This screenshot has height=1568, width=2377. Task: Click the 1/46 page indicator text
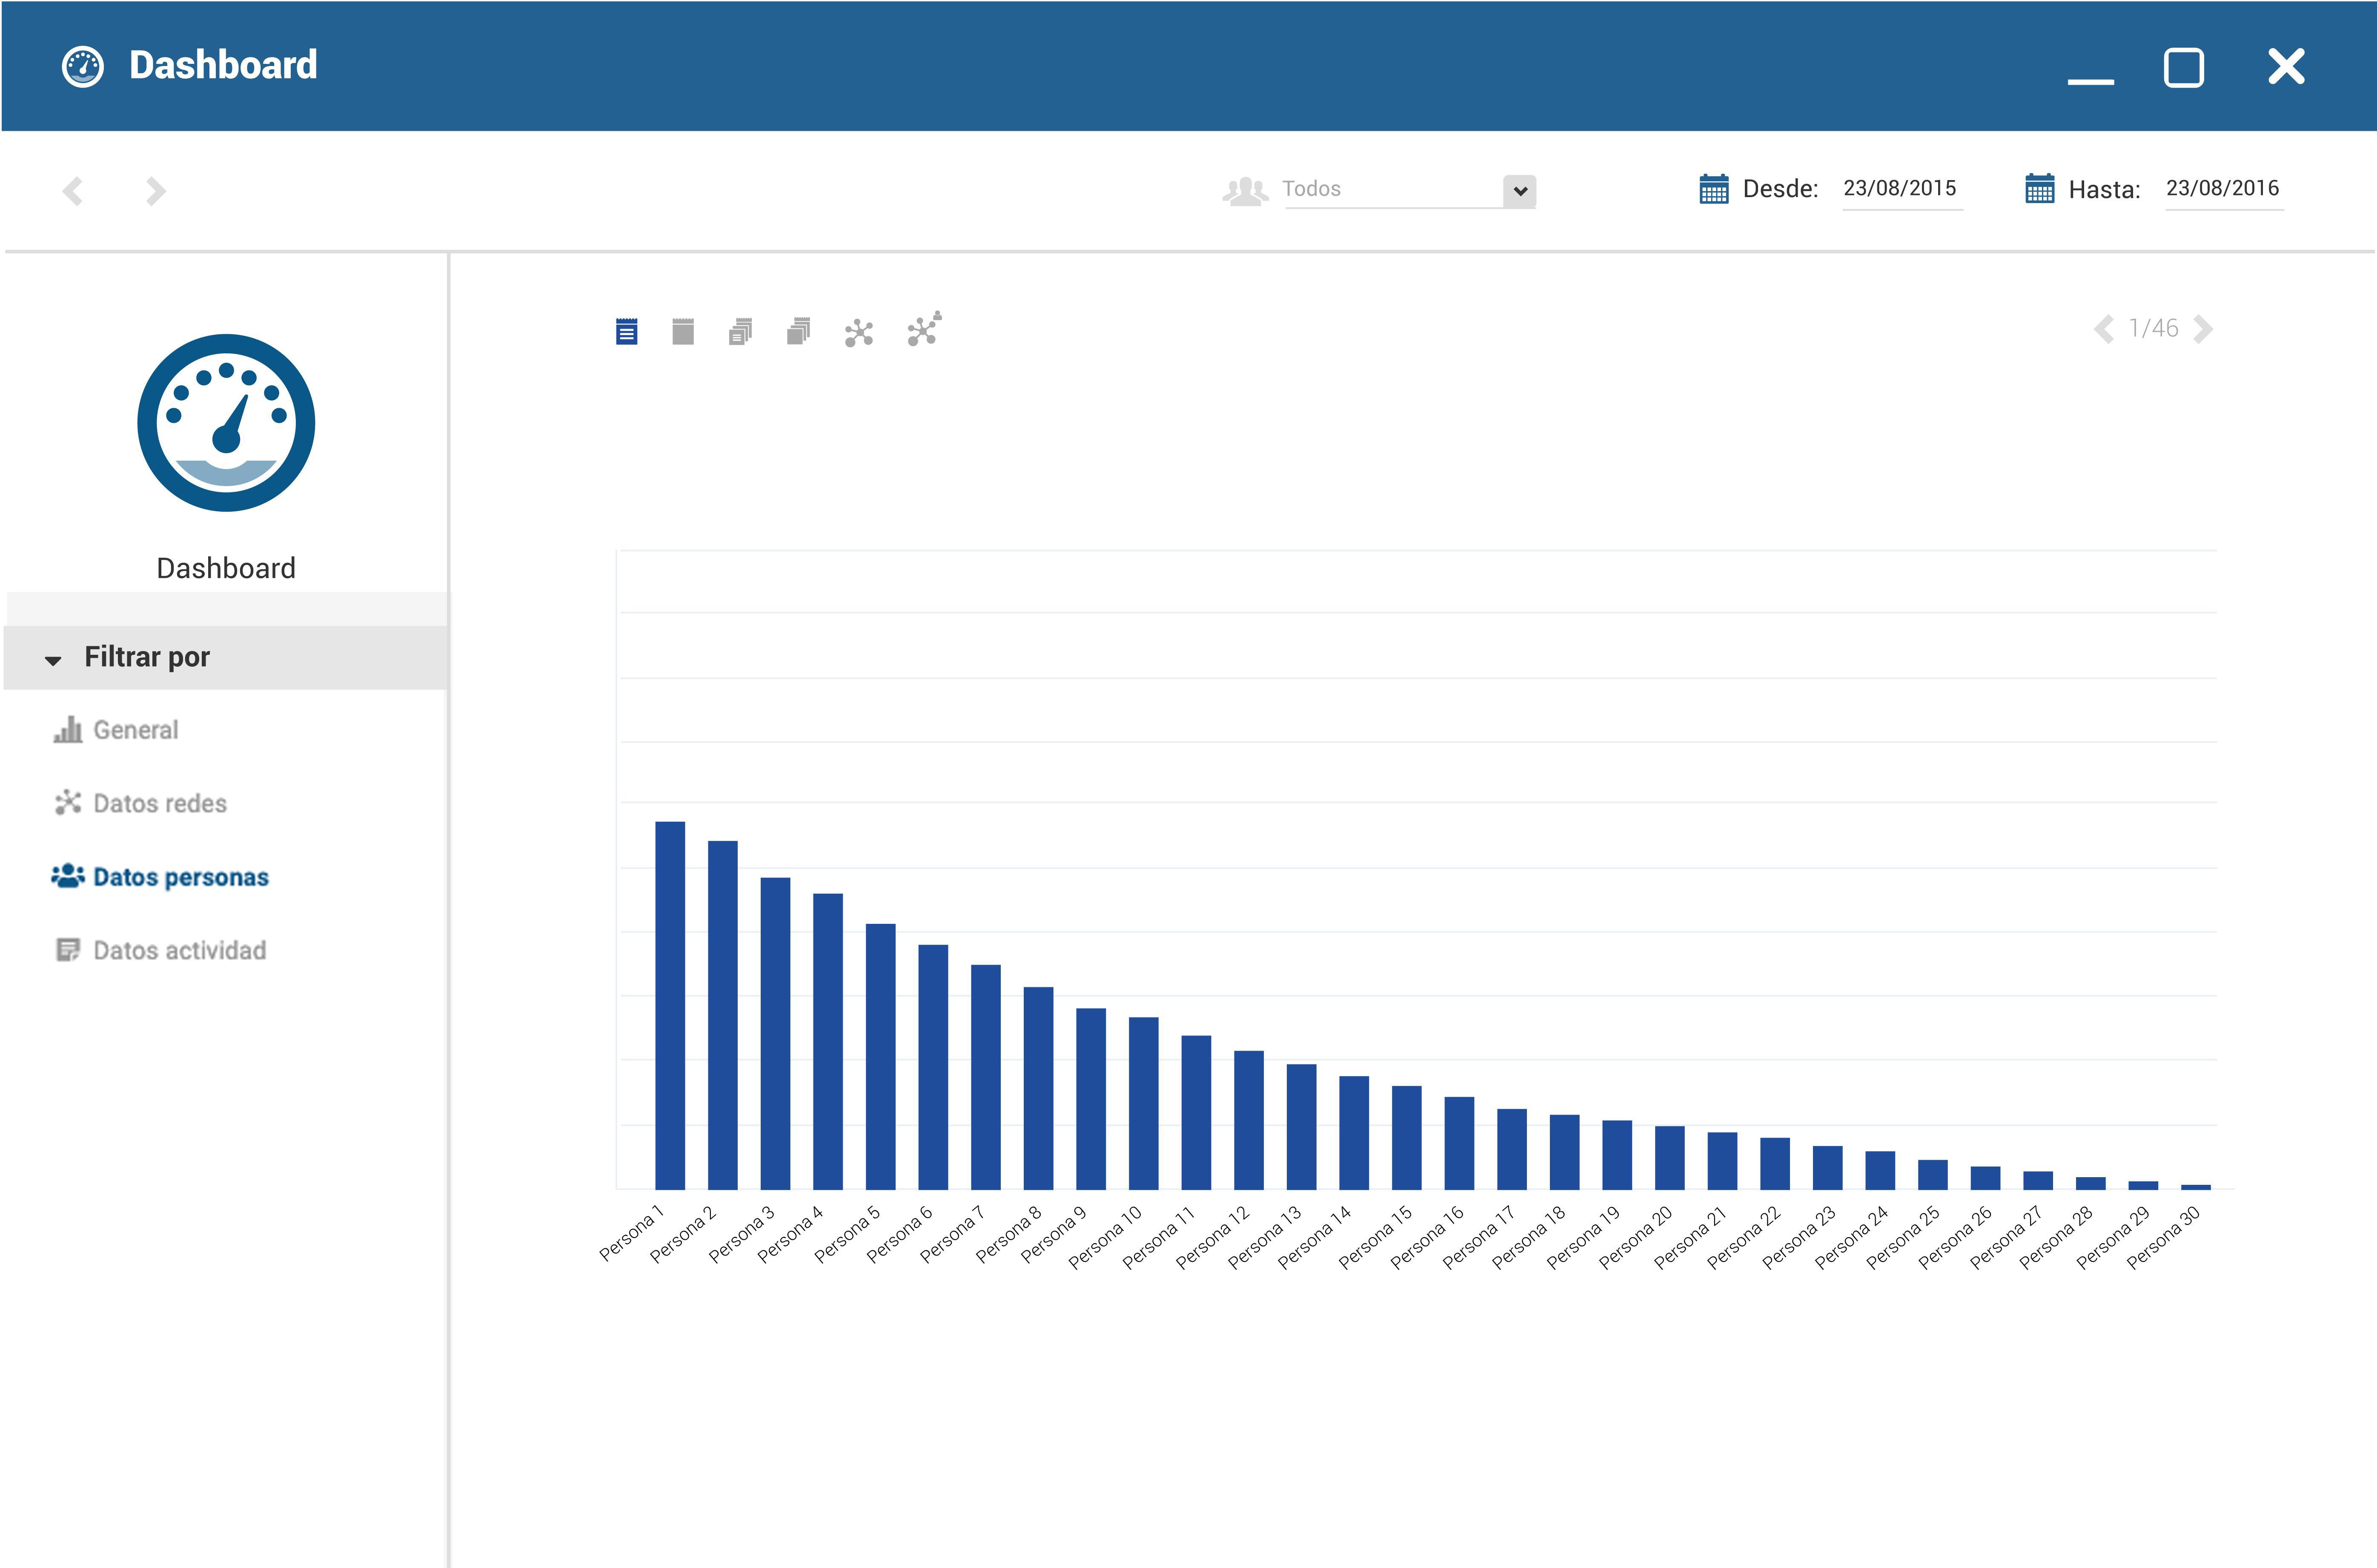[2153, 328]
